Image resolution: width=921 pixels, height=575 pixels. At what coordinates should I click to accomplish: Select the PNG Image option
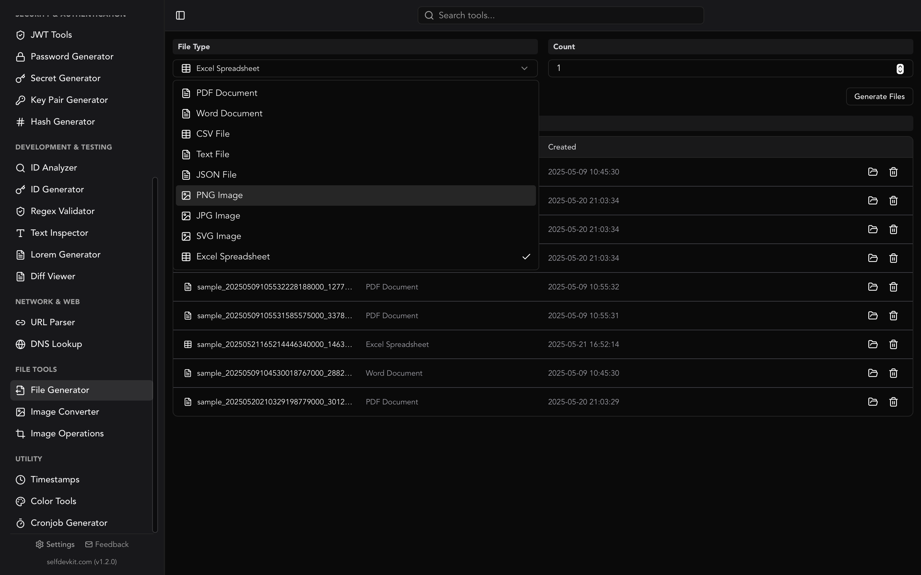[356, 195]
